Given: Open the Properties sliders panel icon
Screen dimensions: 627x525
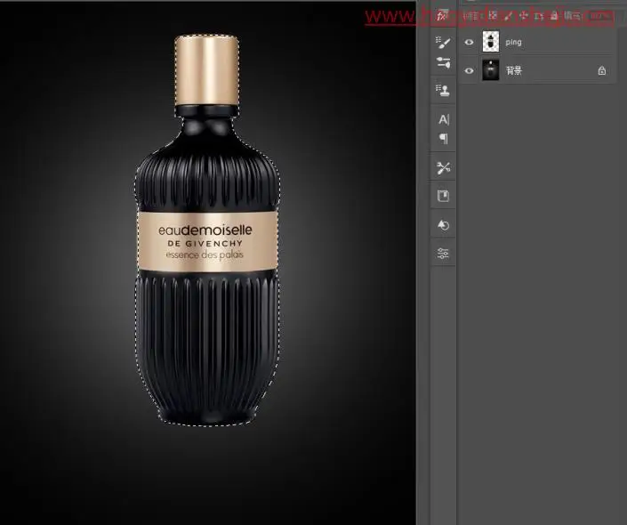Looking at the screenshot, I should (x=443, y=254).
